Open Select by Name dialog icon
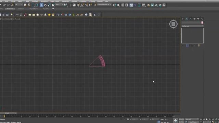The height and width of the screenshot is (123, 219). [x=29, y=5]
